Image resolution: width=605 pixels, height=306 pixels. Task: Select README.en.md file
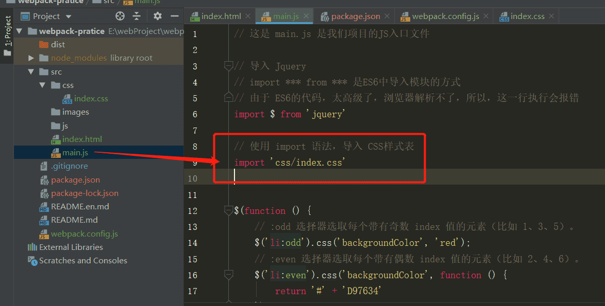tap(75, 207)
